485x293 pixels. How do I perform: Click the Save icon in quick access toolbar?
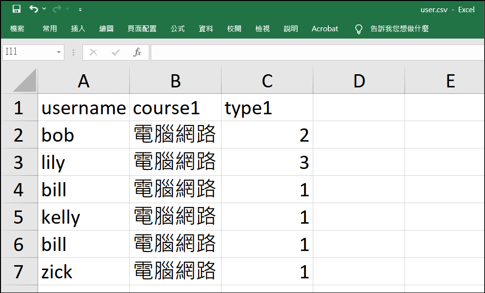point(17,9)
